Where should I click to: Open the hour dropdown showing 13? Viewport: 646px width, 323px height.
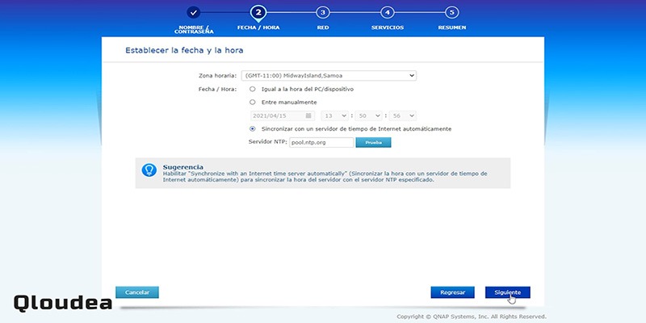pos(335,115)
